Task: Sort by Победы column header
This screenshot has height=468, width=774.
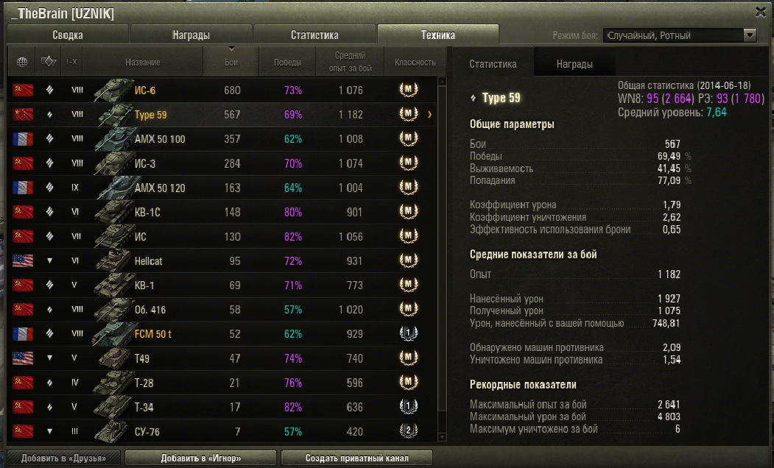Action: 287,62
